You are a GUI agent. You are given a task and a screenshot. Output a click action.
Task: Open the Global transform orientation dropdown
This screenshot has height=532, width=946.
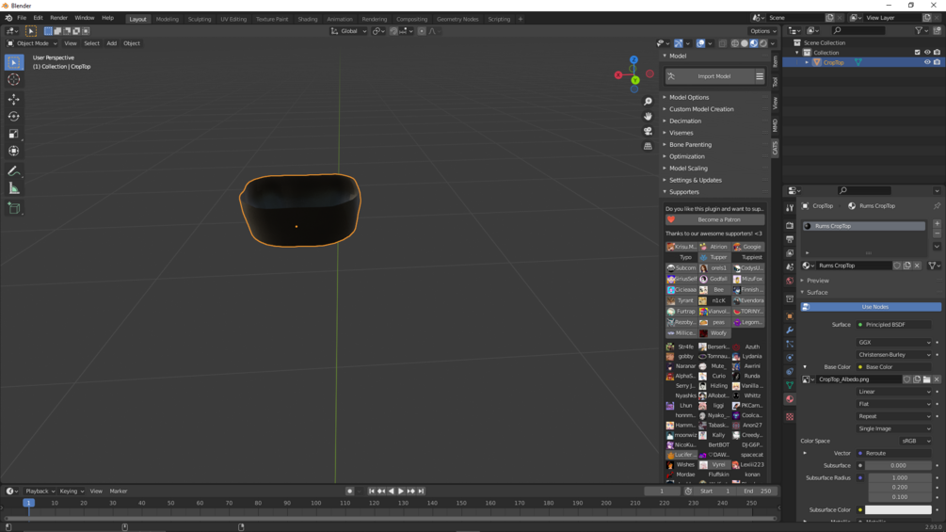click(348, 31)
